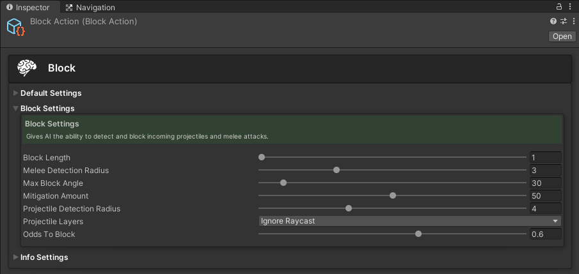Click the Odds To Block slider handle
Screen dimensions: 579x274
pos(418,234)
